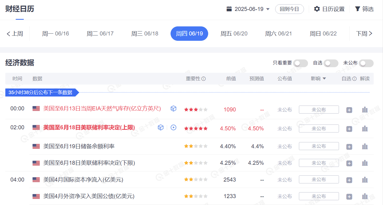
Task: Open chart analysis for 国际资本净流入
Action: pyautogui.click(x=365, y=180)
